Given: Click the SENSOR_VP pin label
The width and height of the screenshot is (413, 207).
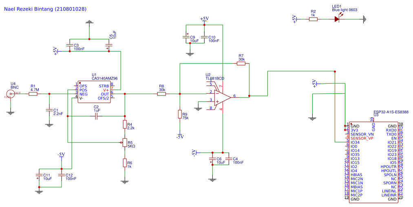Looking at the screenshot, I should click(362, 138).
